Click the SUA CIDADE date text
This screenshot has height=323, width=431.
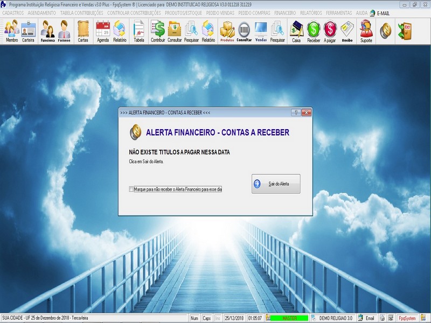[x=45, y=318]
